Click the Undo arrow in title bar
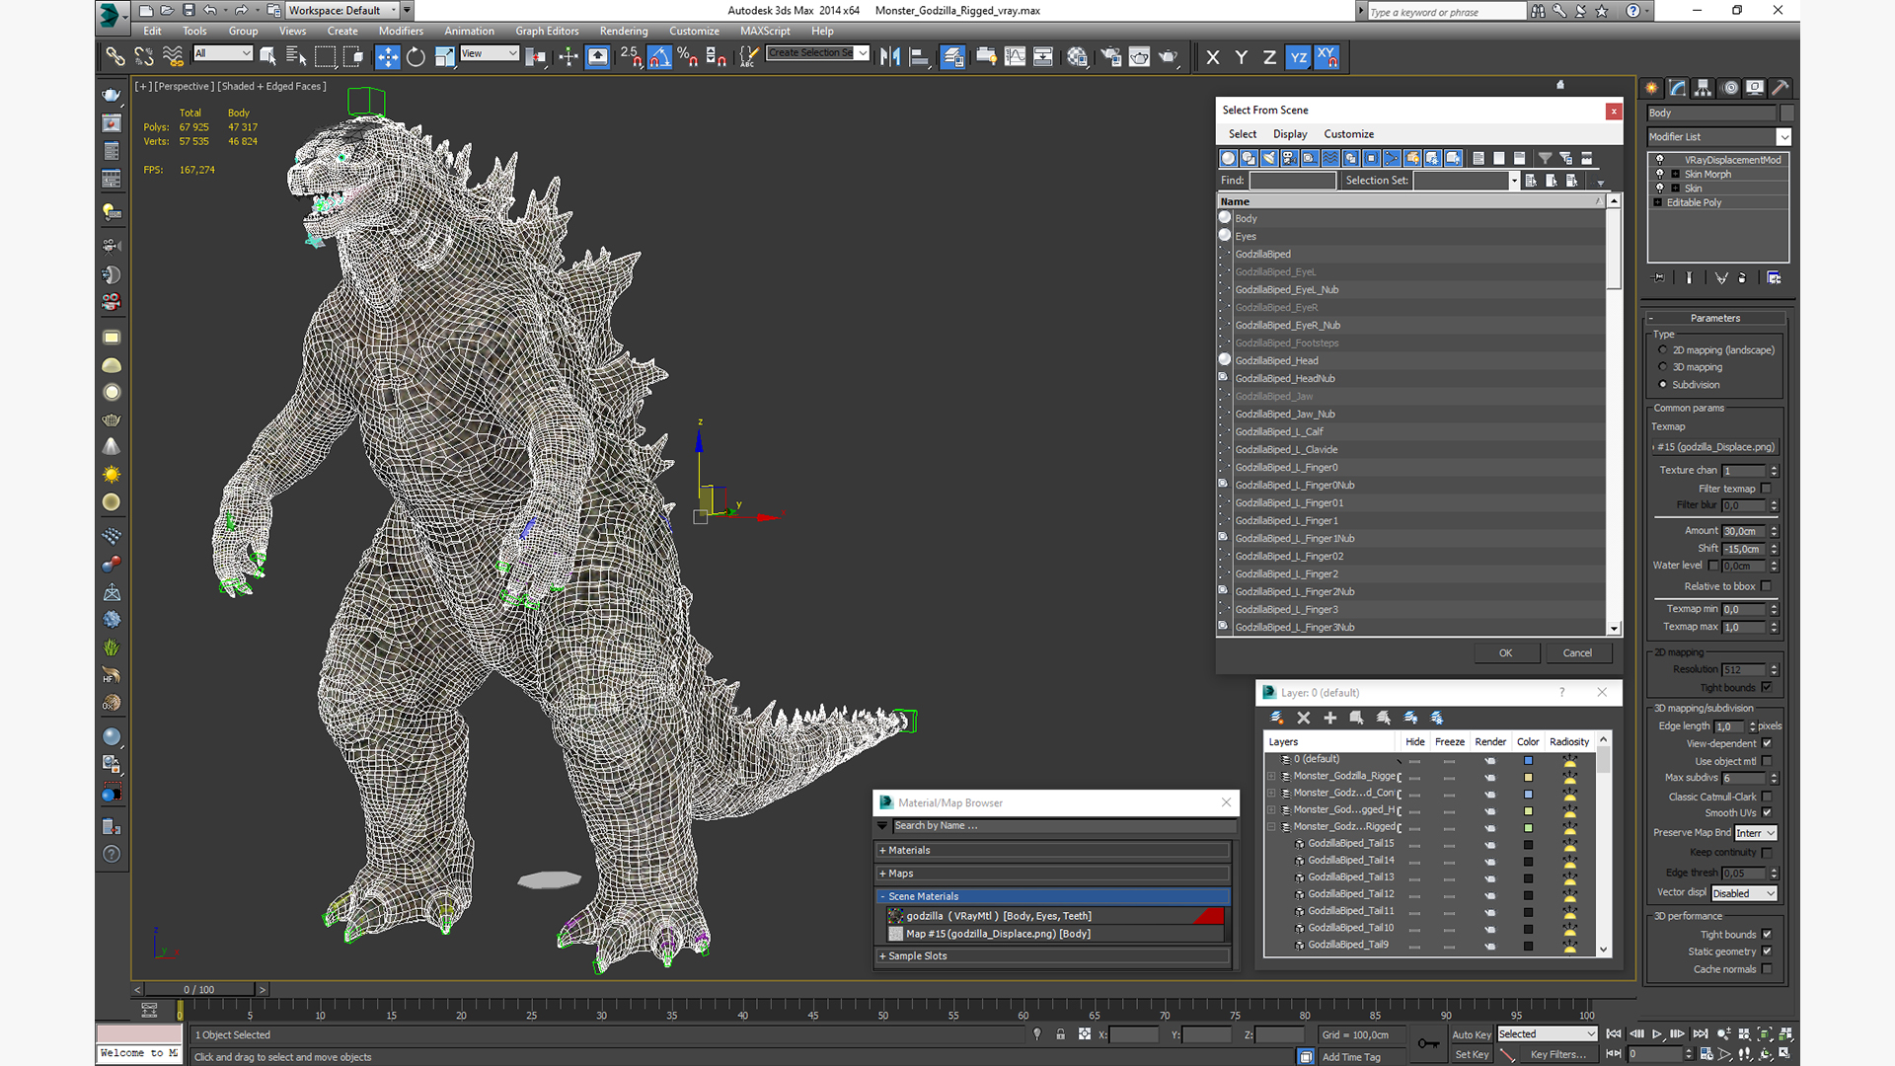 210,11
